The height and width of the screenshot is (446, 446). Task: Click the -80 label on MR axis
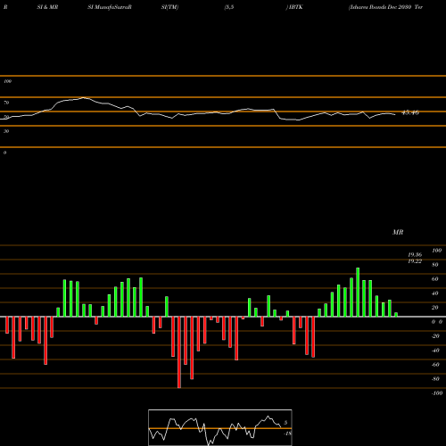[435, 379]
